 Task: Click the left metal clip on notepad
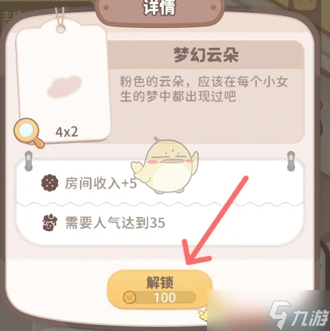tap(29, 161)
